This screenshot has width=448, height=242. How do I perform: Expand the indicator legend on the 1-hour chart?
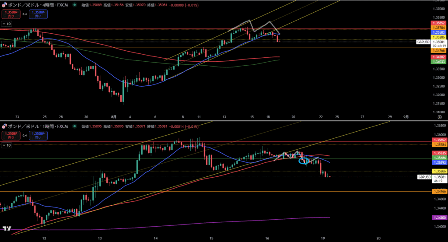click(7, 145)
